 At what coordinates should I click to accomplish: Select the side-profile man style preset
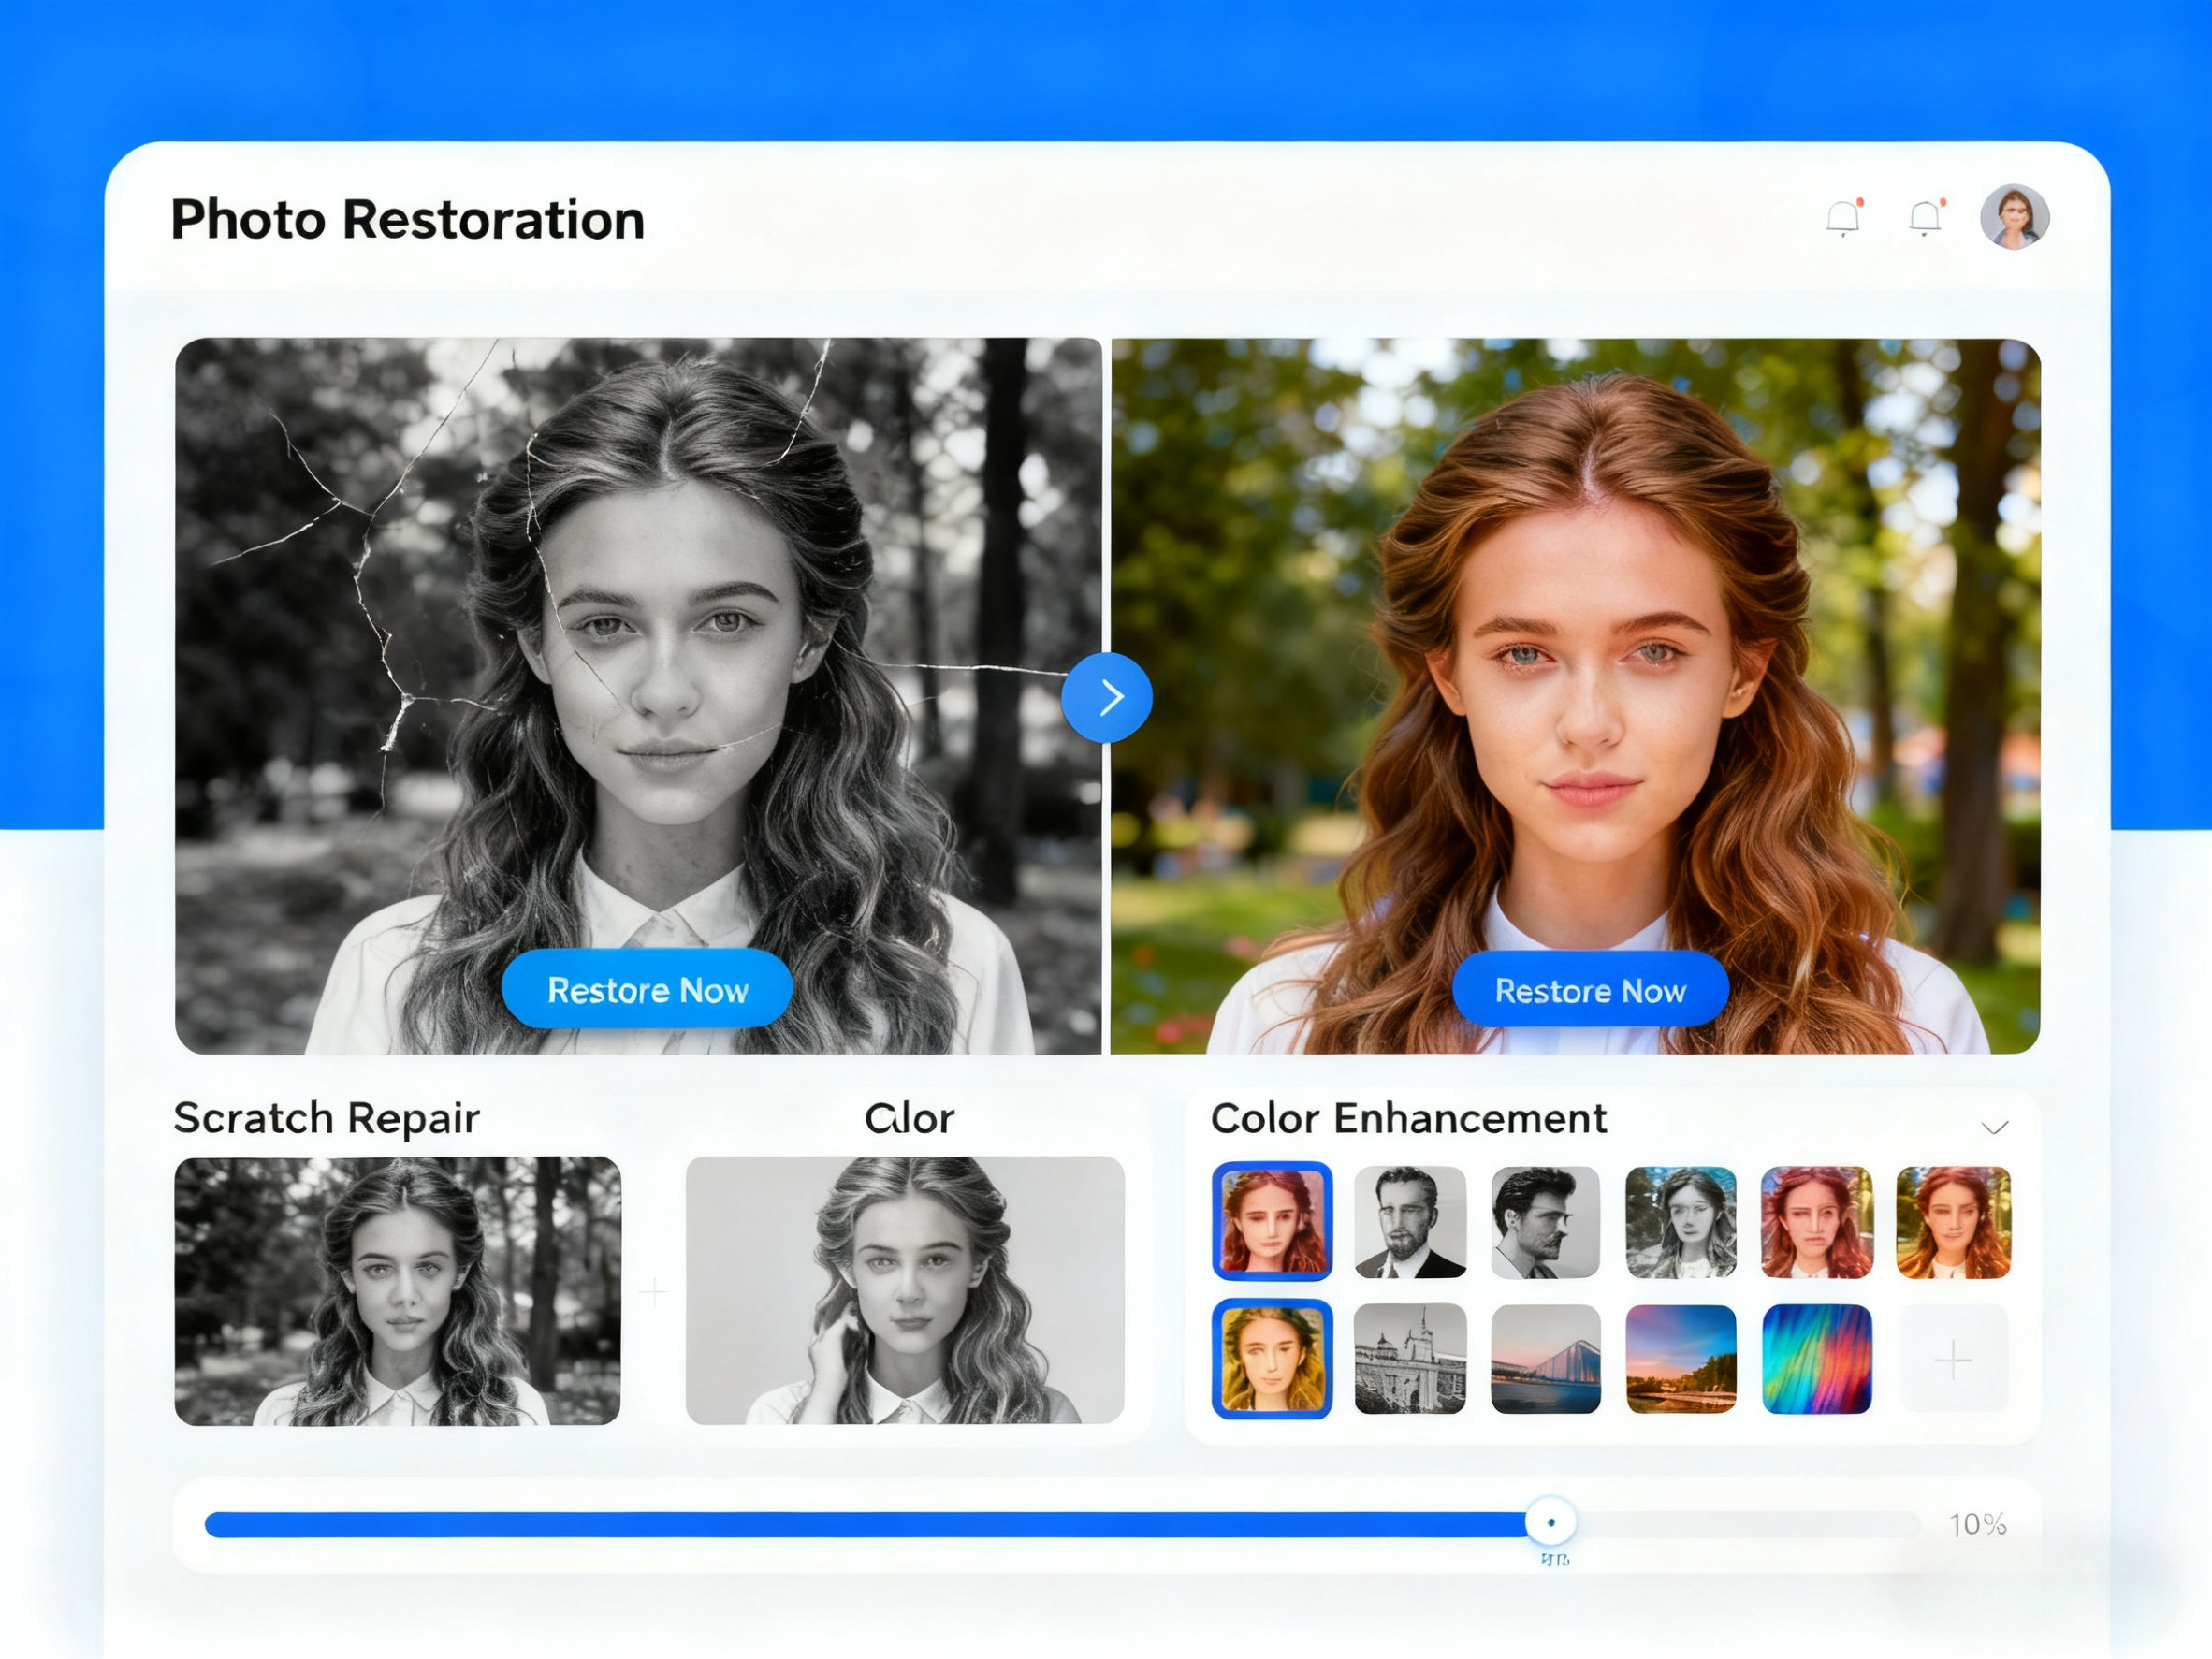(1545, 1222)
